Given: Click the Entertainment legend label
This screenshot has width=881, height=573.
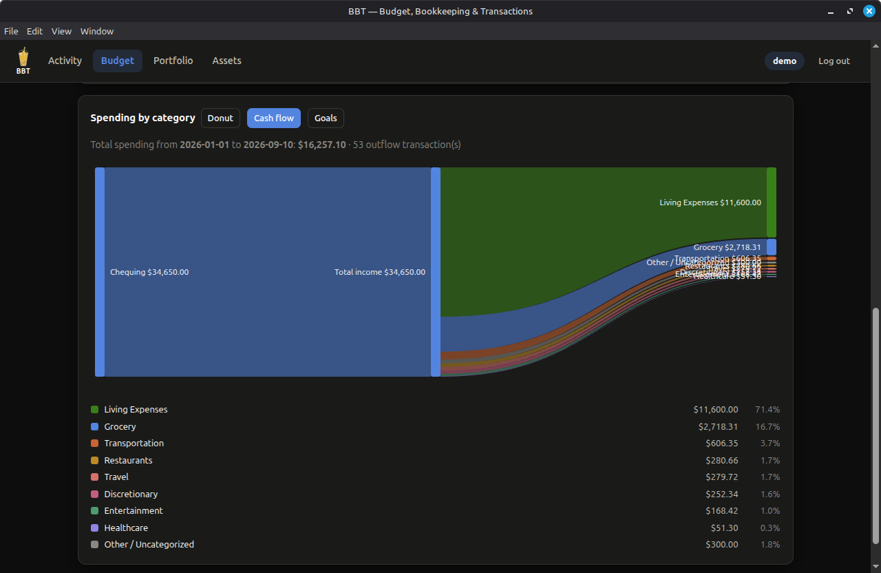Looking at the screenshot, I should pyautogui.click(x=134, y=510).
